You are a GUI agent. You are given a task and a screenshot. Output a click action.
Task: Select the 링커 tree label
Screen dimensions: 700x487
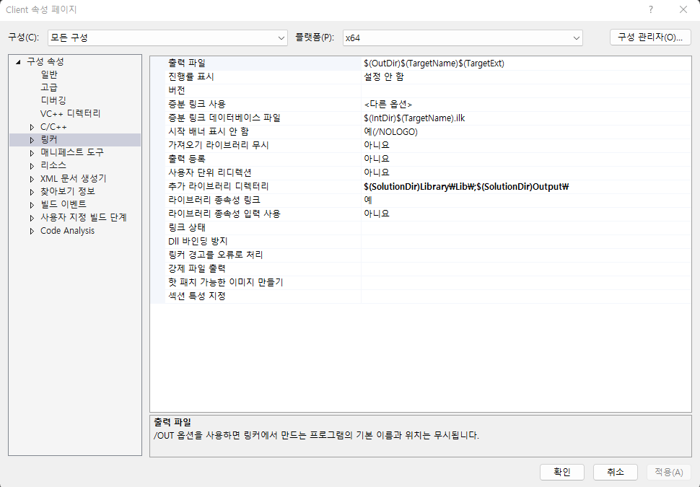pos(49,140)
